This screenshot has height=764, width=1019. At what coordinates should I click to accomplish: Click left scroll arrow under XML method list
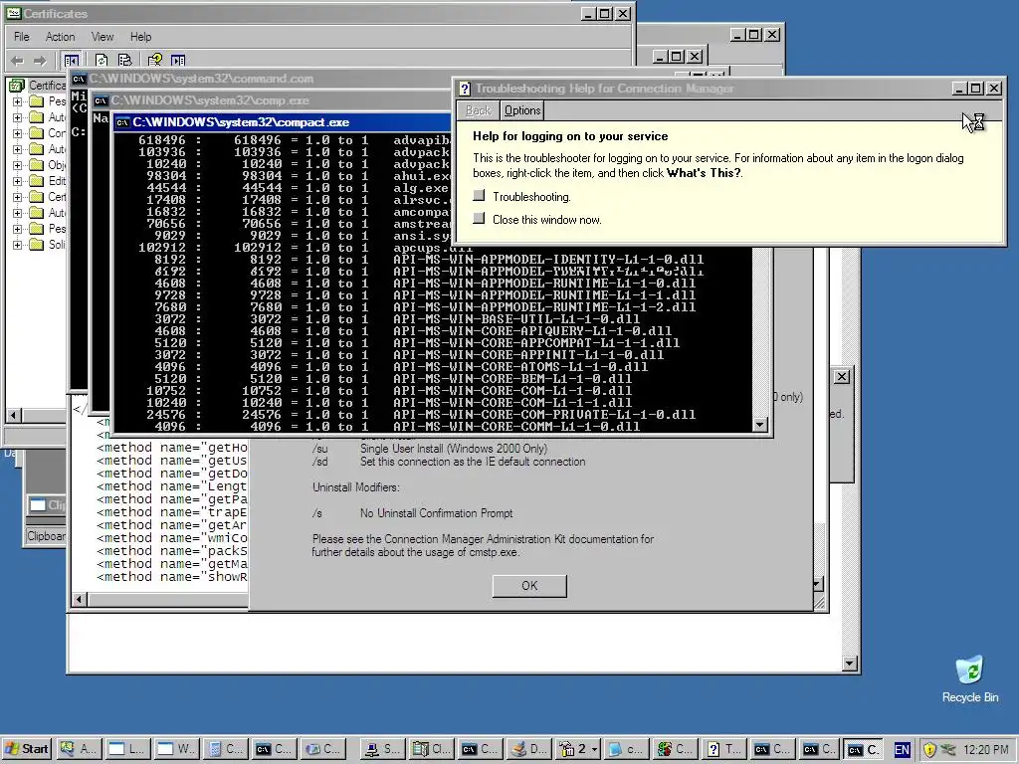(x=79, y=599)
